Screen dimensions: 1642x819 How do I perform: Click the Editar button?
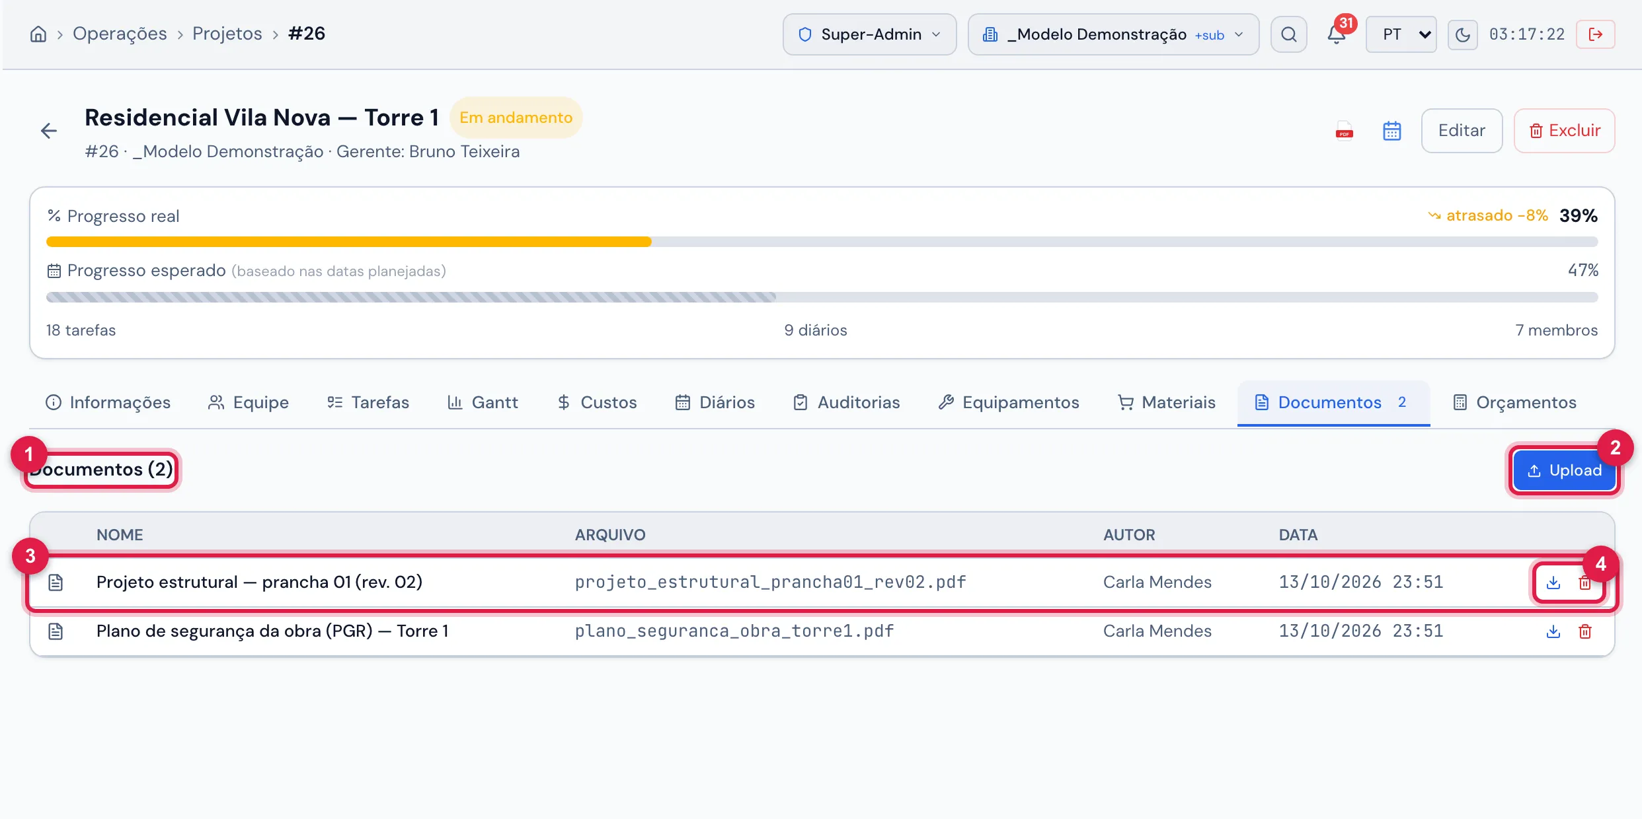pyautogui.click(x=1462, y=131)
